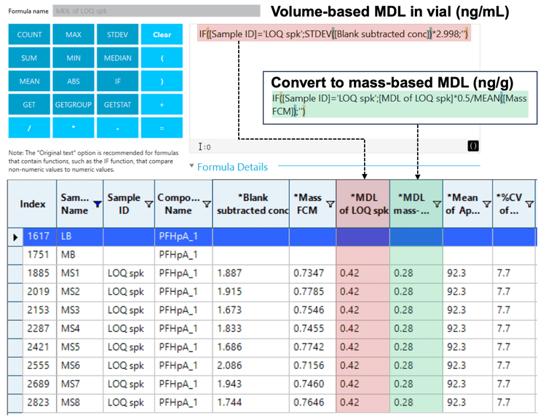546x420 pixels.
Task: Collapse the Formula Details section
Action: (191, 167)
